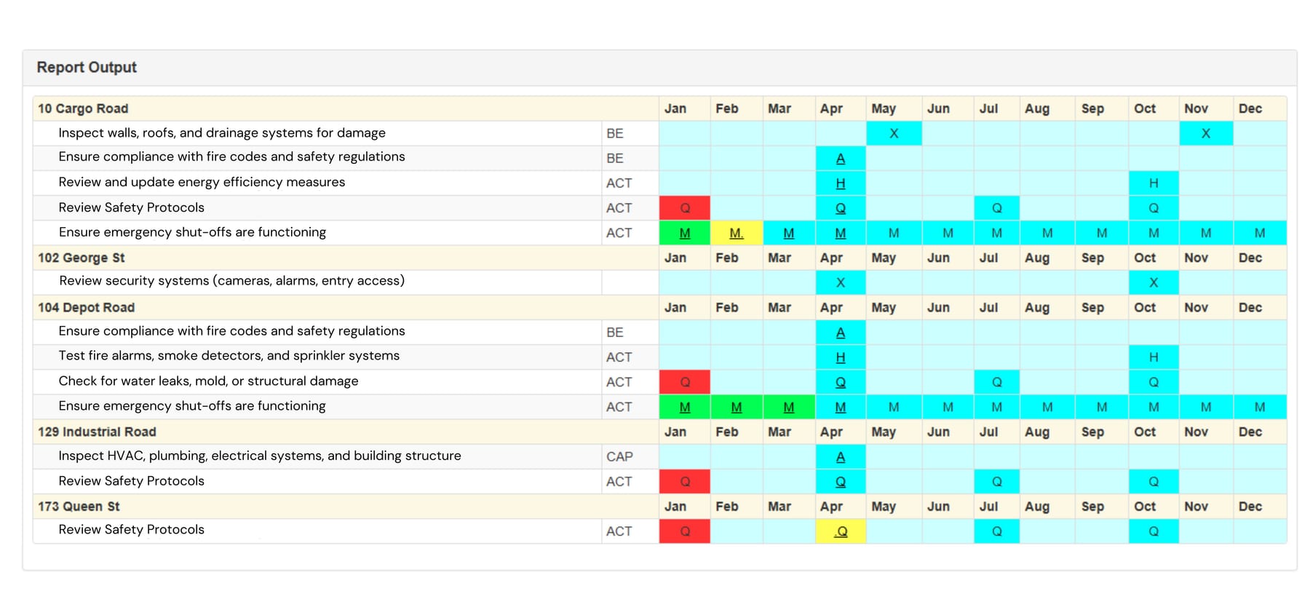This screenshot has height=607, width=1310.
Task: Select the 129 Industrial Road property heading
Action: (98, 432)
